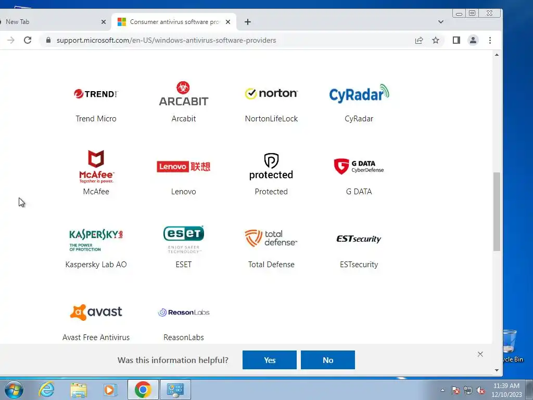Click the Lenovo text label

[x=184, y=192]
